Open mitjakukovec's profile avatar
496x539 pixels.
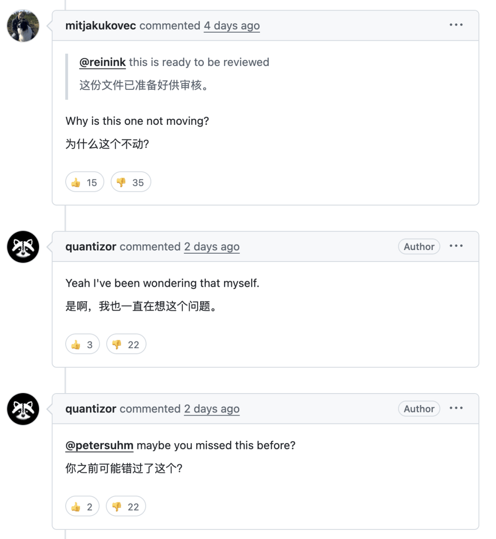point(23,26)
